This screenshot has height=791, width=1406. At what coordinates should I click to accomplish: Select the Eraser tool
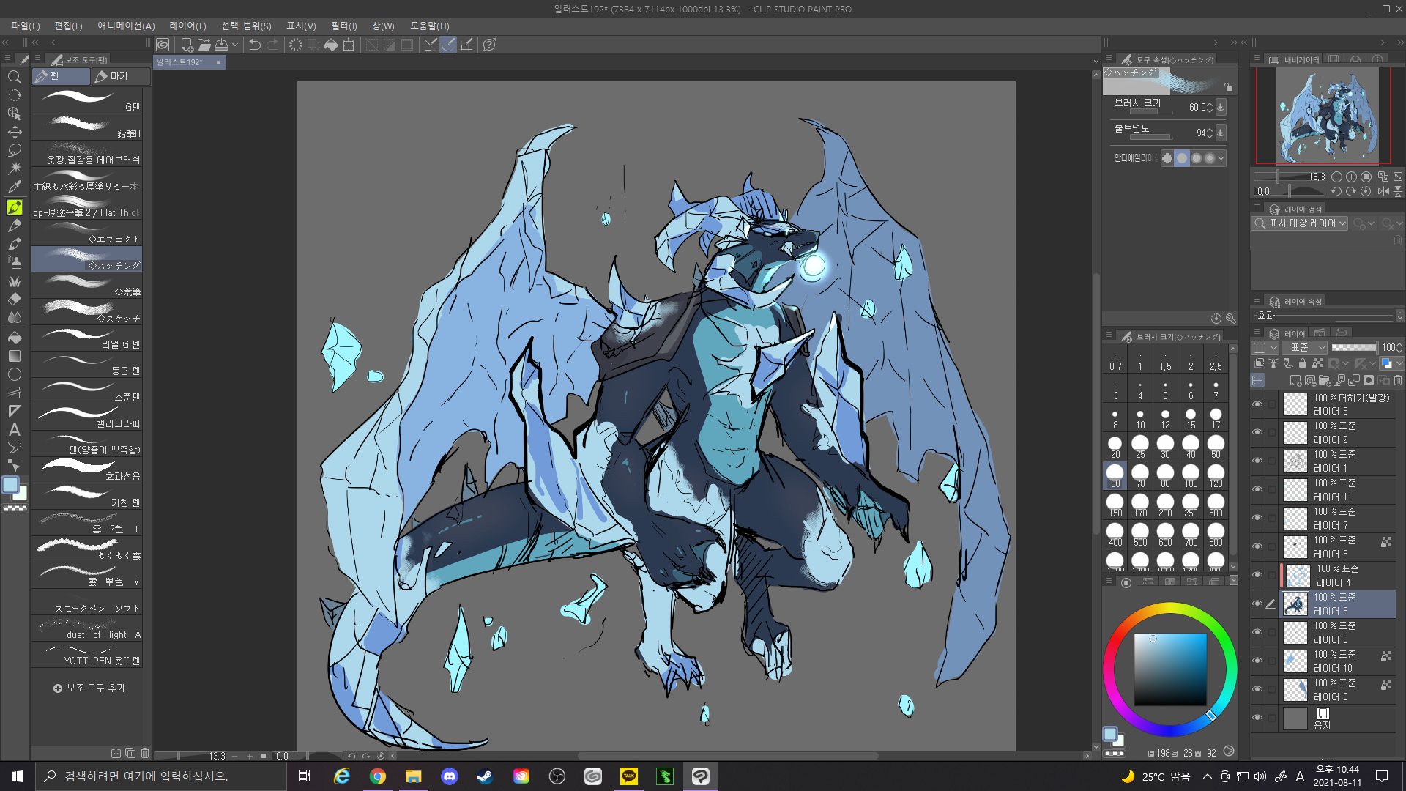point(14,300)
